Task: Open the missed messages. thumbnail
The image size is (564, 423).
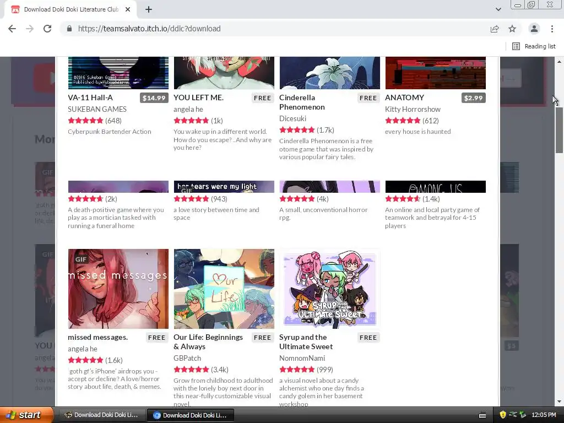Action: click(118, 289)
